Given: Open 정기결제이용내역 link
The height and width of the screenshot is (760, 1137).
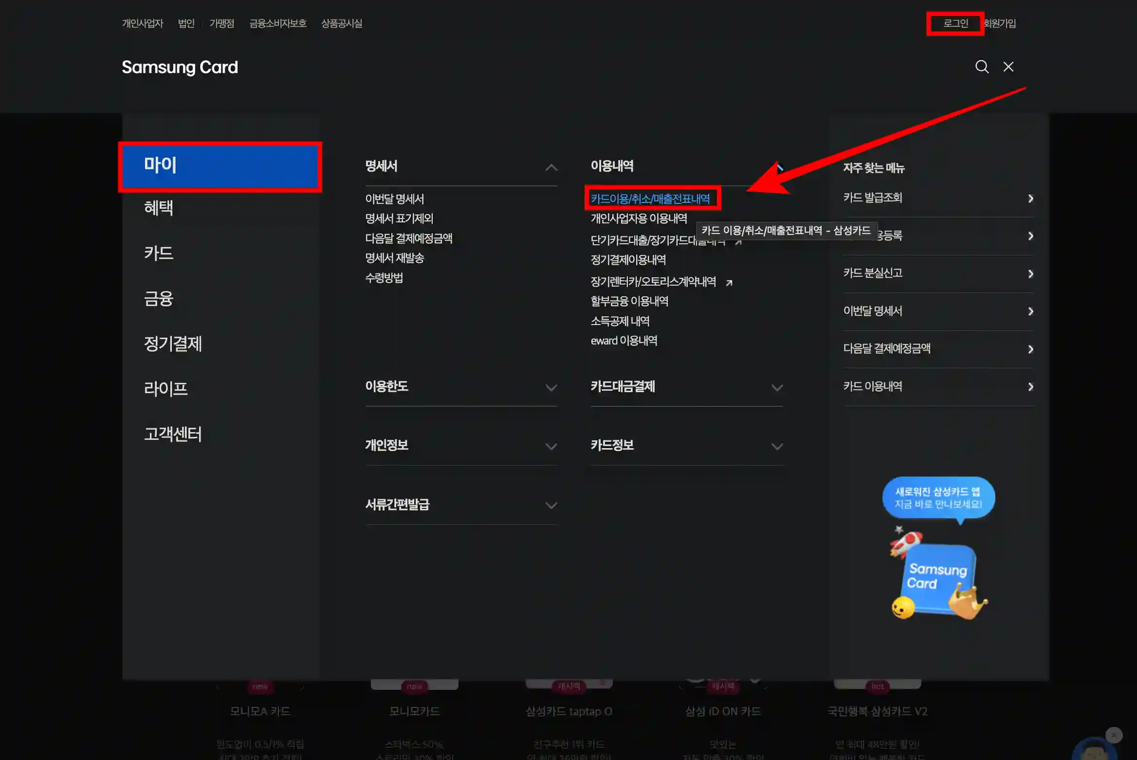Looking at the screenshot, I should pos(628,260).
